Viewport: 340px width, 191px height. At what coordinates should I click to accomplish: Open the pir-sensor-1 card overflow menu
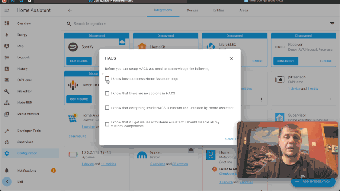coord(330,100)
